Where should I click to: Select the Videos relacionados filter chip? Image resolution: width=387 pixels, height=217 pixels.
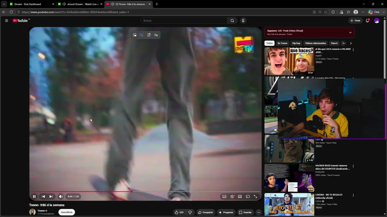click(316, 43)
